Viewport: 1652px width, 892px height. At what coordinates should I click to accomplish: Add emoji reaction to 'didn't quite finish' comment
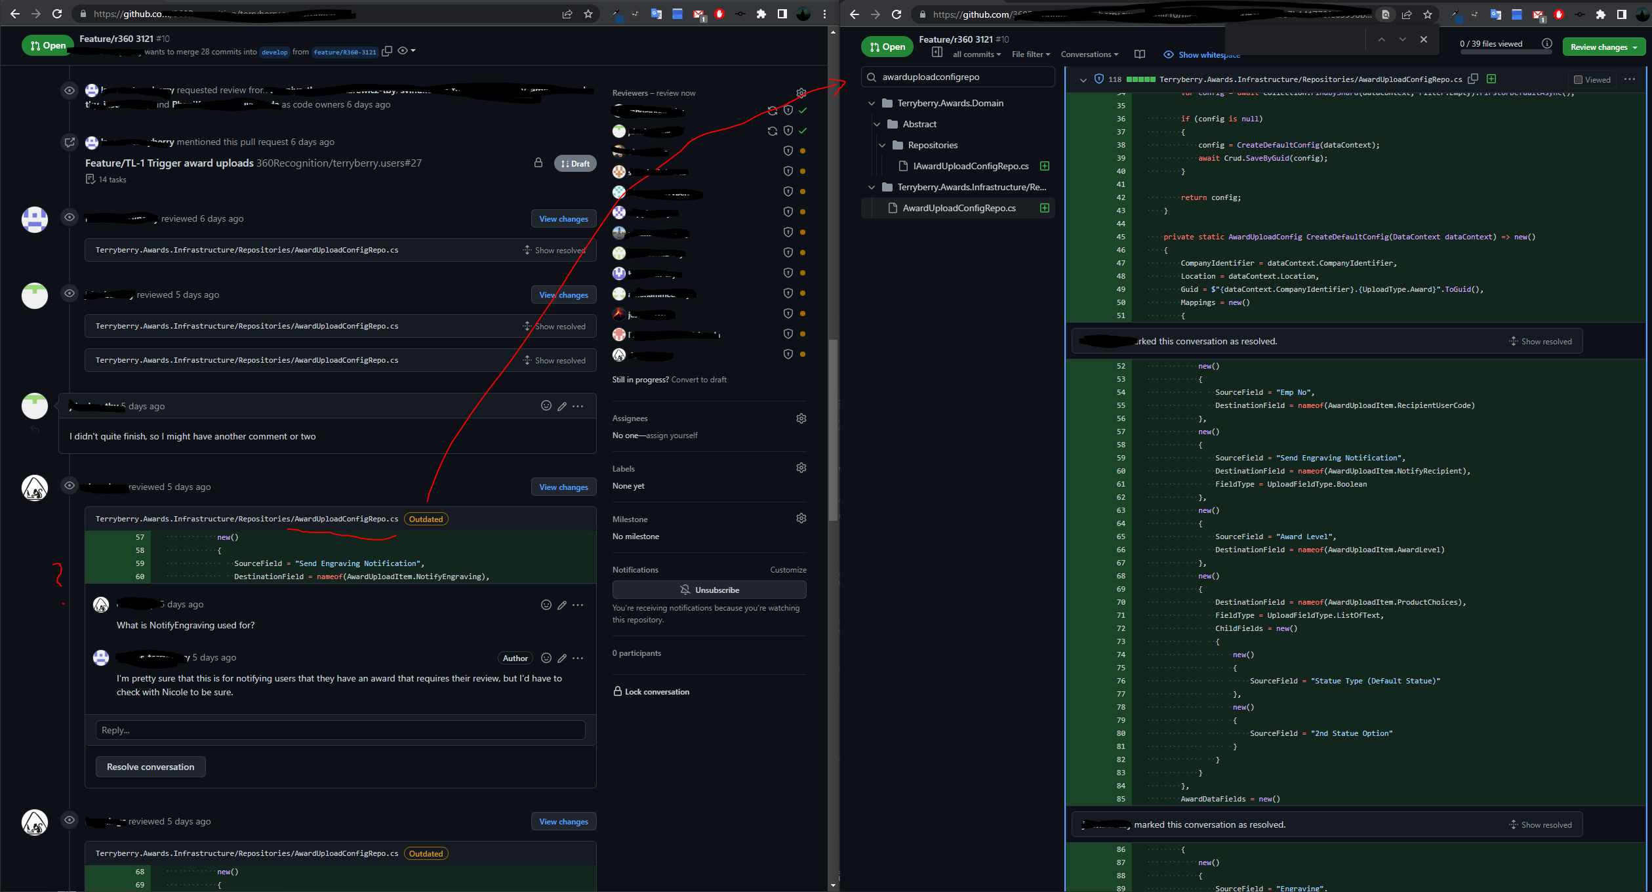coord(546,406)
